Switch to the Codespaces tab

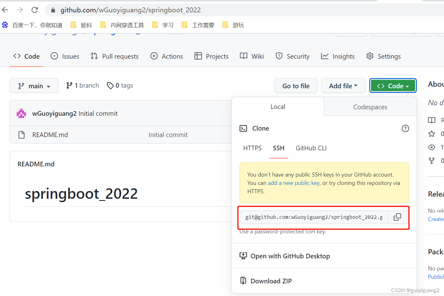(370, 107)
